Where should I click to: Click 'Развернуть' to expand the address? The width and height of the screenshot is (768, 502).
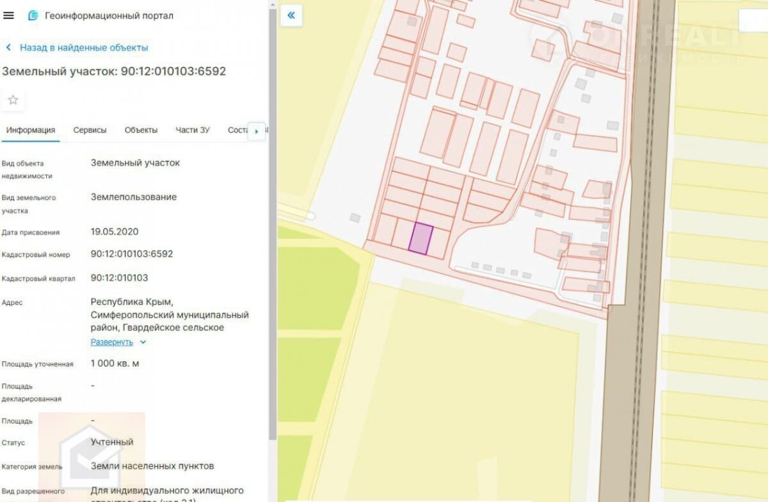tap(111, 342)
